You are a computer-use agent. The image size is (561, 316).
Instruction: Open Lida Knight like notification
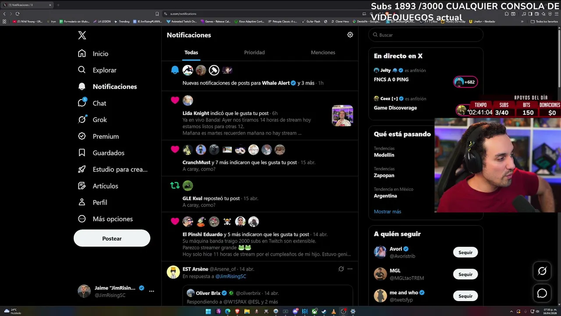(x=260, y=116)
